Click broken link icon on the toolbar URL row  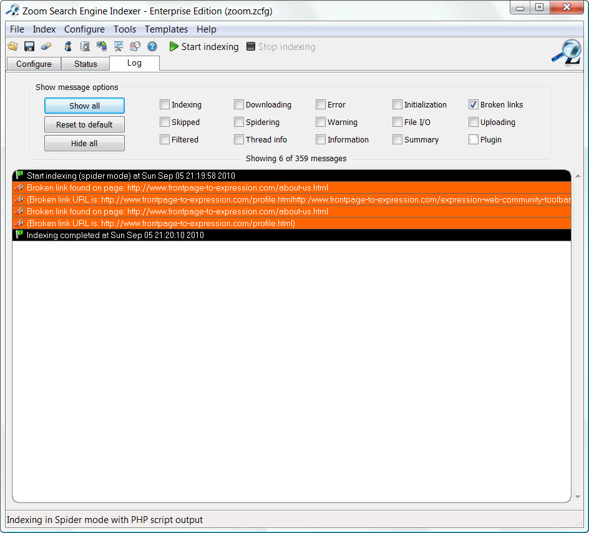pyautogui.click(x=19, y=199)
